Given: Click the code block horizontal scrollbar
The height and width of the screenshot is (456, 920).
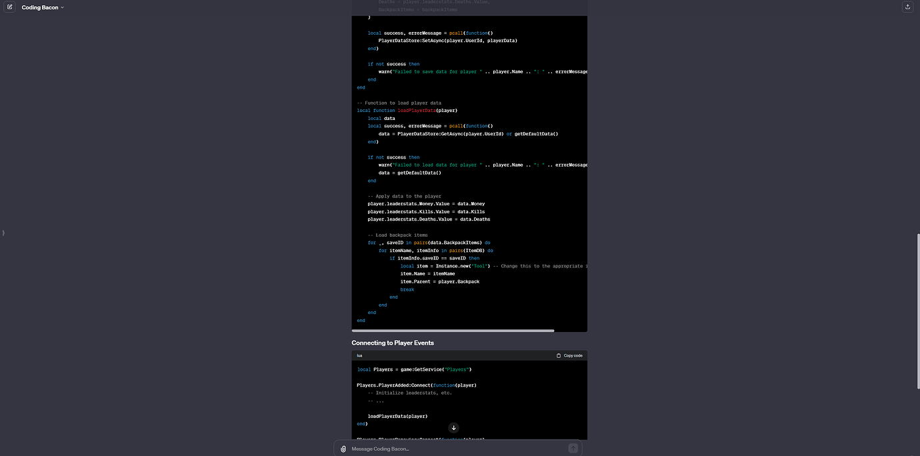Looking at the screenshot, I should (x=453, y=330).
